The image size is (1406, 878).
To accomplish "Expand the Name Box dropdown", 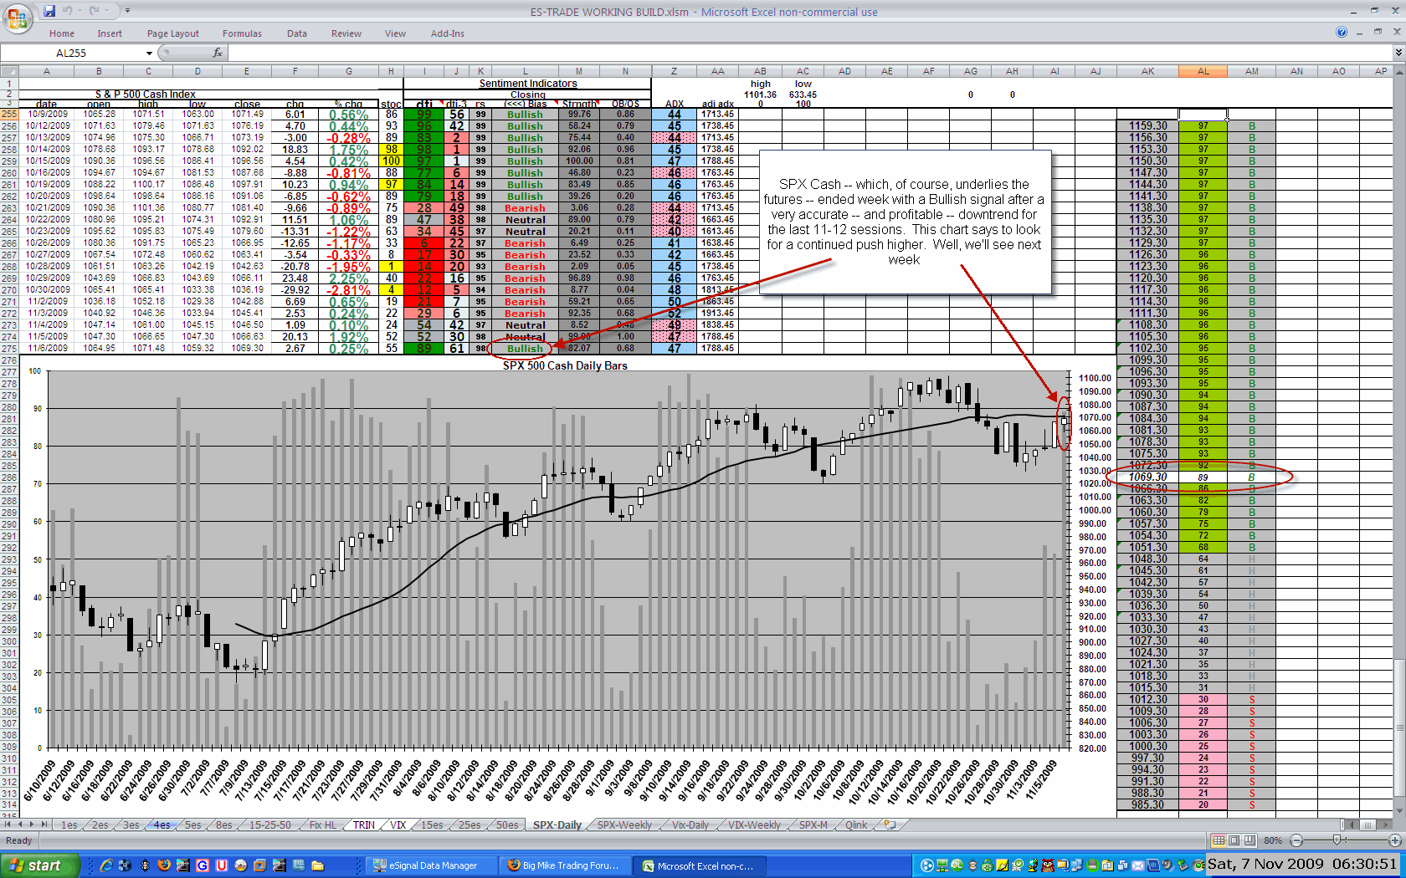I will 149,53.
